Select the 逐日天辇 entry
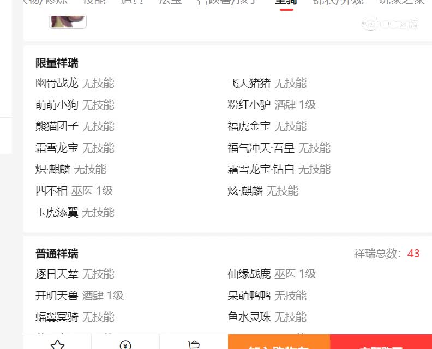Screen dimensions: 432x349 tap(57, 274)
